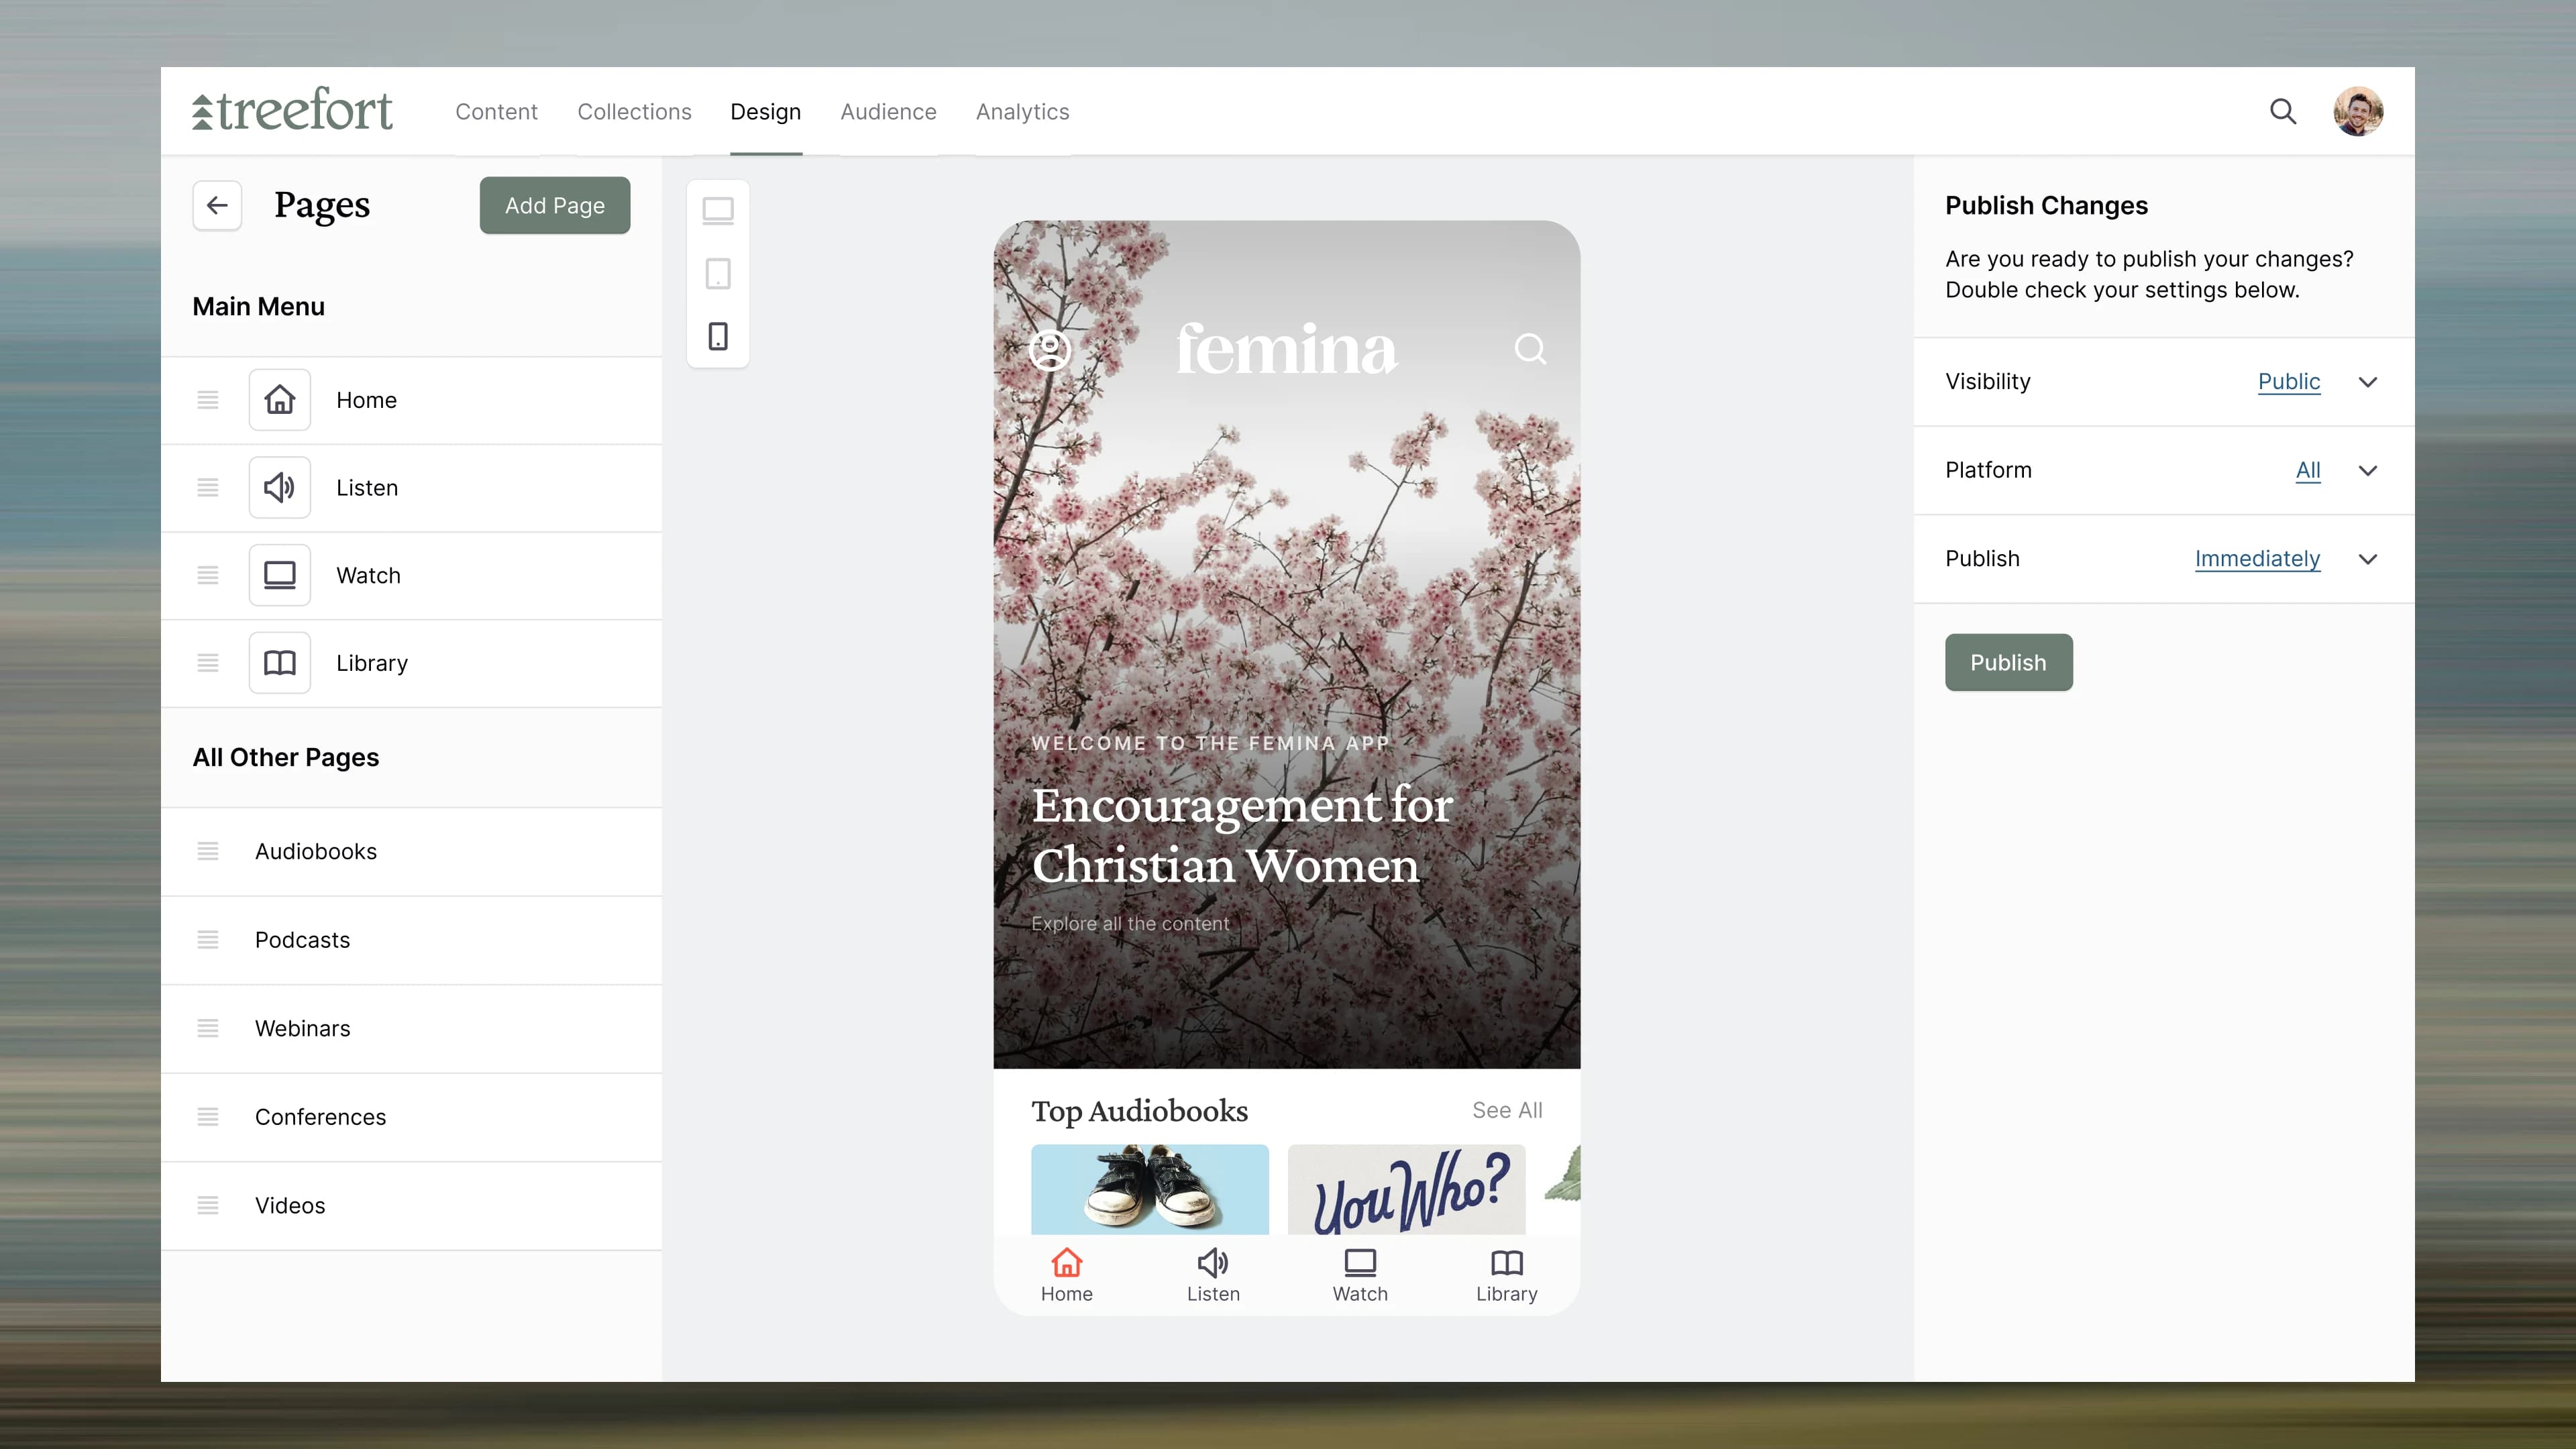Grab the drag handle for Home

208,400
